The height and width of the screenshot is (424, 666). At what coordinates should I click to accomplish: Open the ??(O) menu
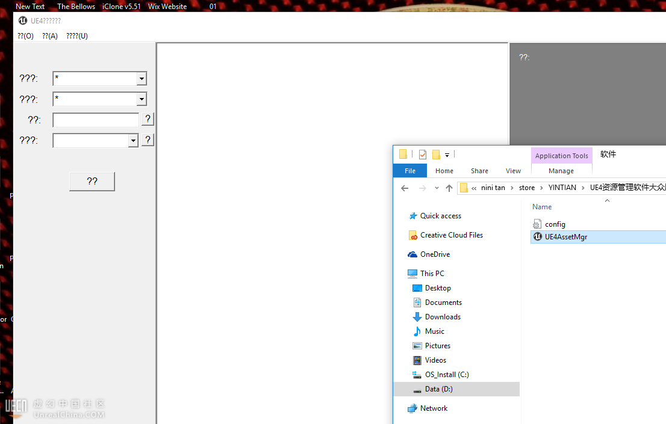(25, 36)
